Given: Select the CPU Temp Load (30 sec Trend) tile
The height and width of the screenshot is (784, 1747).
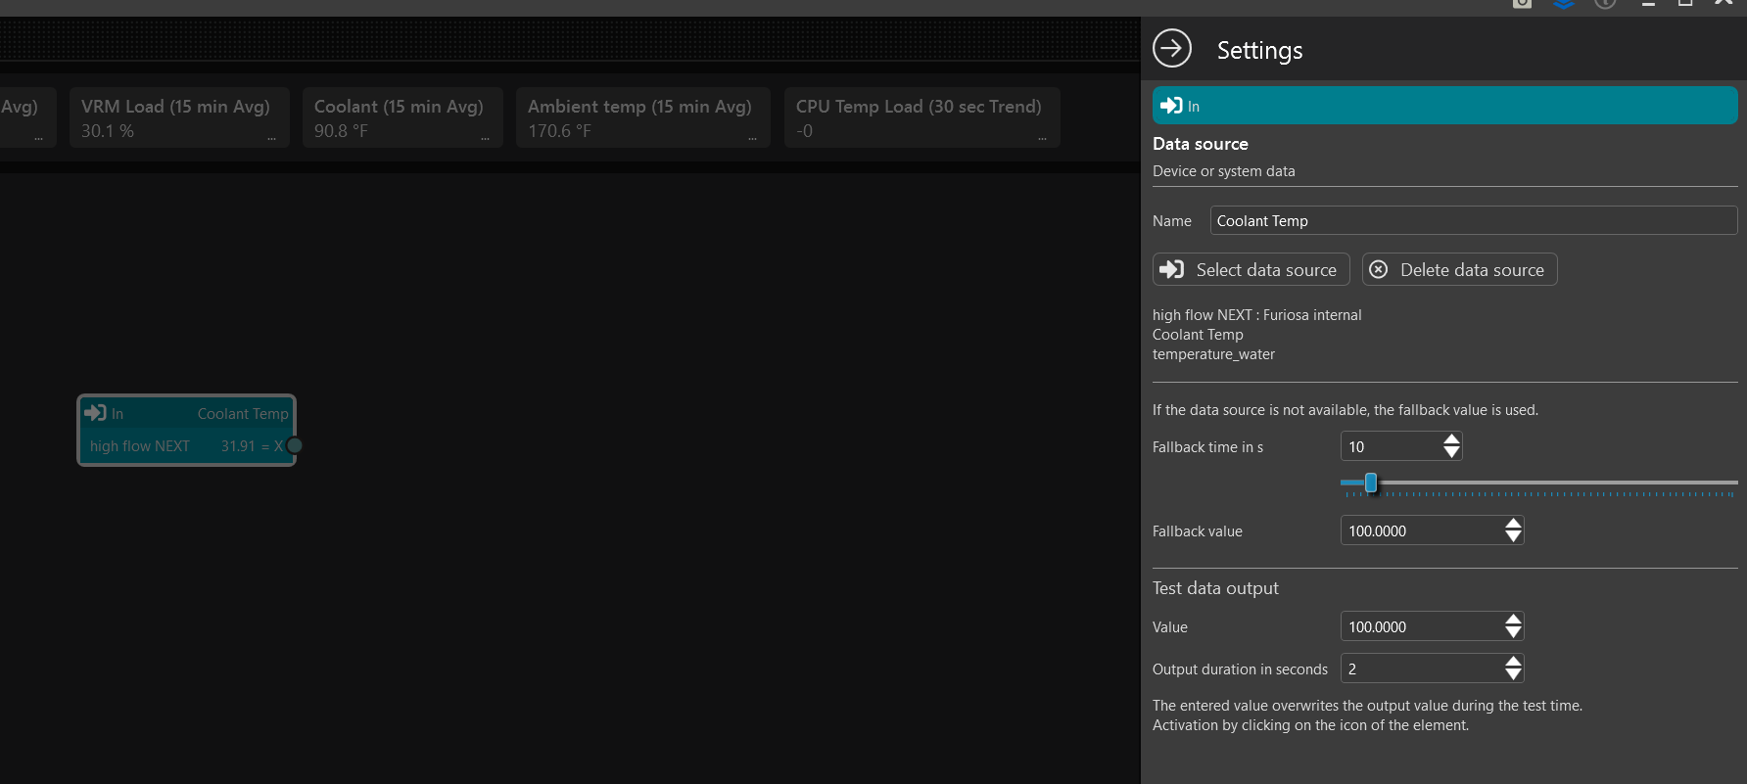Looking at the screenshot, I should [918, 117].
